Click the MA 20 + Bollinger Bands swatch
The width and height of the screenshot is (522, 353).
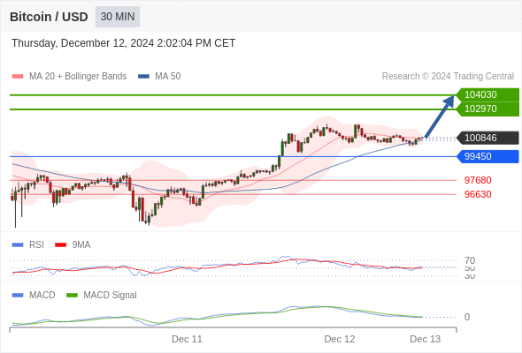(x=18, y=77)
